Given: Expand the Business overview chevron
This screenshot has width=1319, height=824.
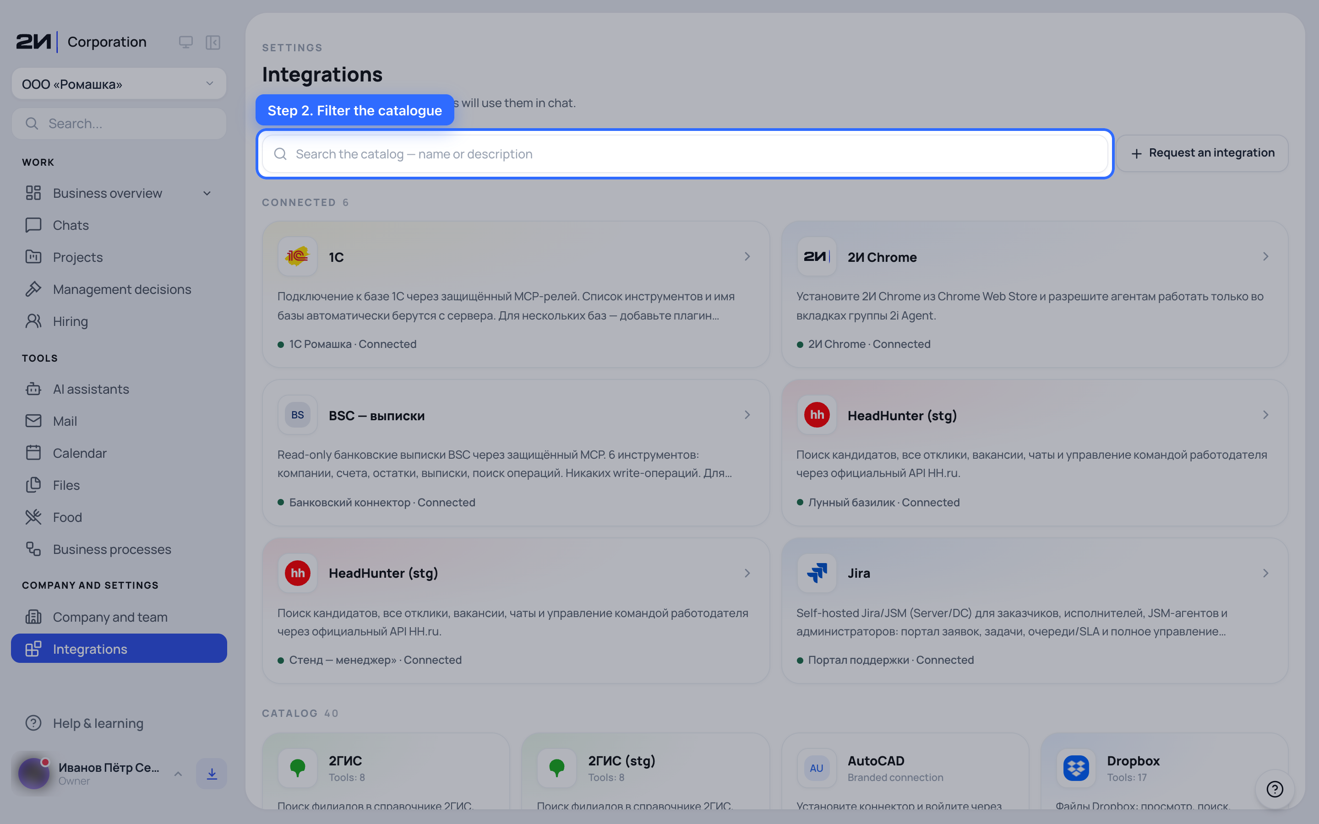Looking at the screenshot, I should pos(207,194).
